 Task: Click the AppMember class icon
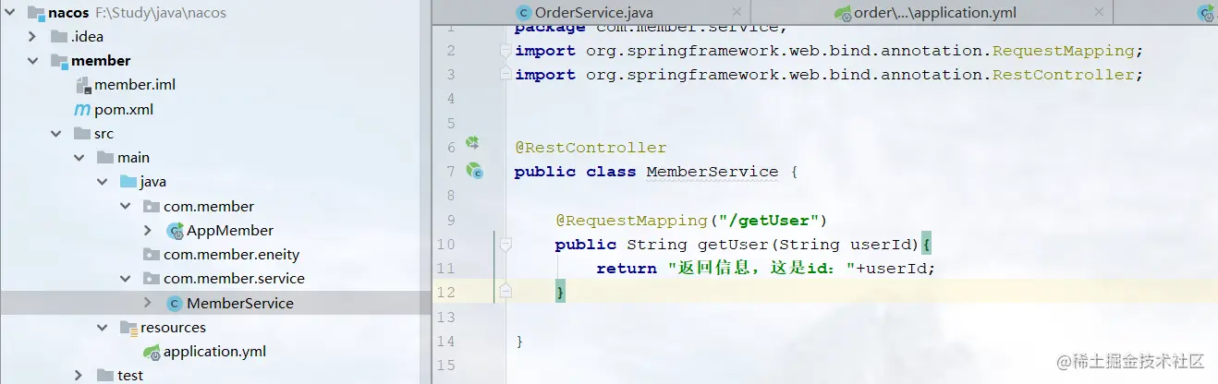pyautogui.click(x=175, y=231)
